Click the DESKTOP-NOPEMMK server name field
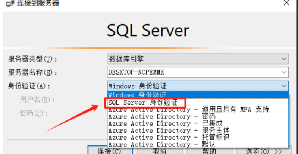 coord(198,72)
